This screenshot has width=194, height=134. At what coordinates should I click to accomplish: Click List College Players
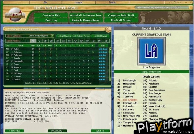click(81, 36)
